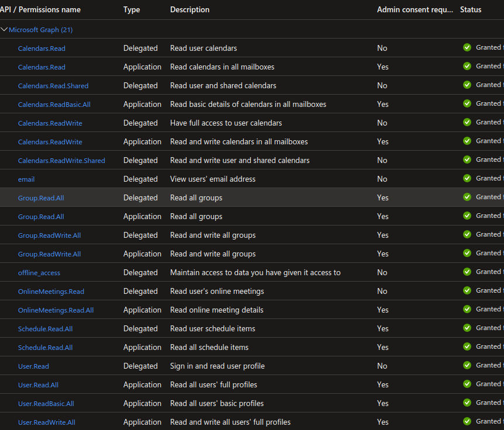Viewport: 504px width, 430px height.
Task: Open User.ReadBasic.All permission
Action: click(46, 404)
